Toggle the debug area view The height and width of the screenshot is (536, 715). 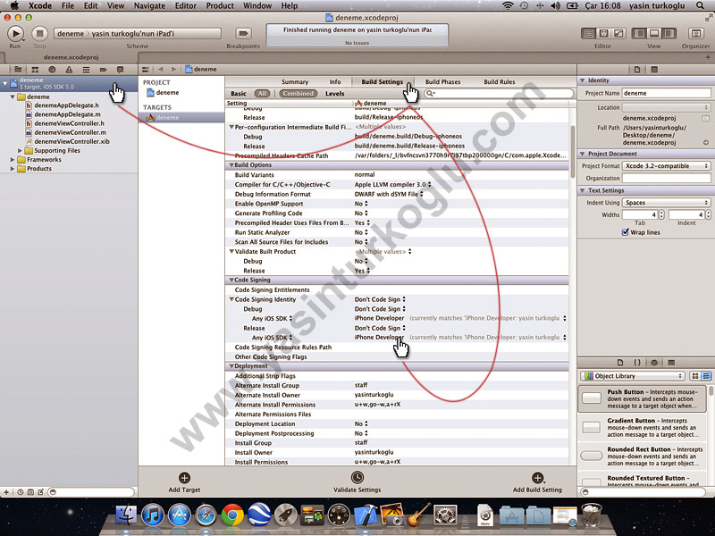(654, 33)
